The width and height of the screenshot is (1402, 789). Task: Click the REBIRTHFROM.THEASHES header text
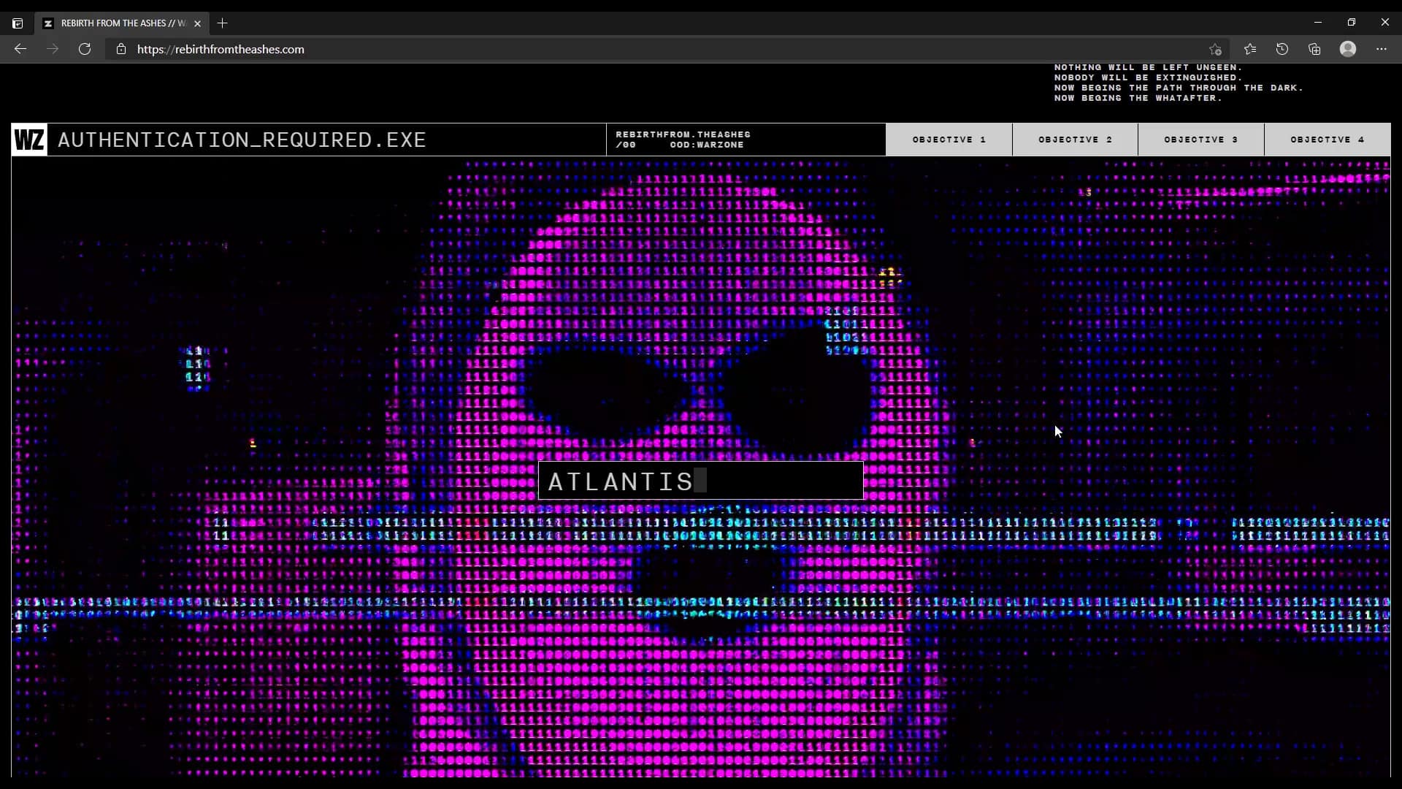[683, 134]
